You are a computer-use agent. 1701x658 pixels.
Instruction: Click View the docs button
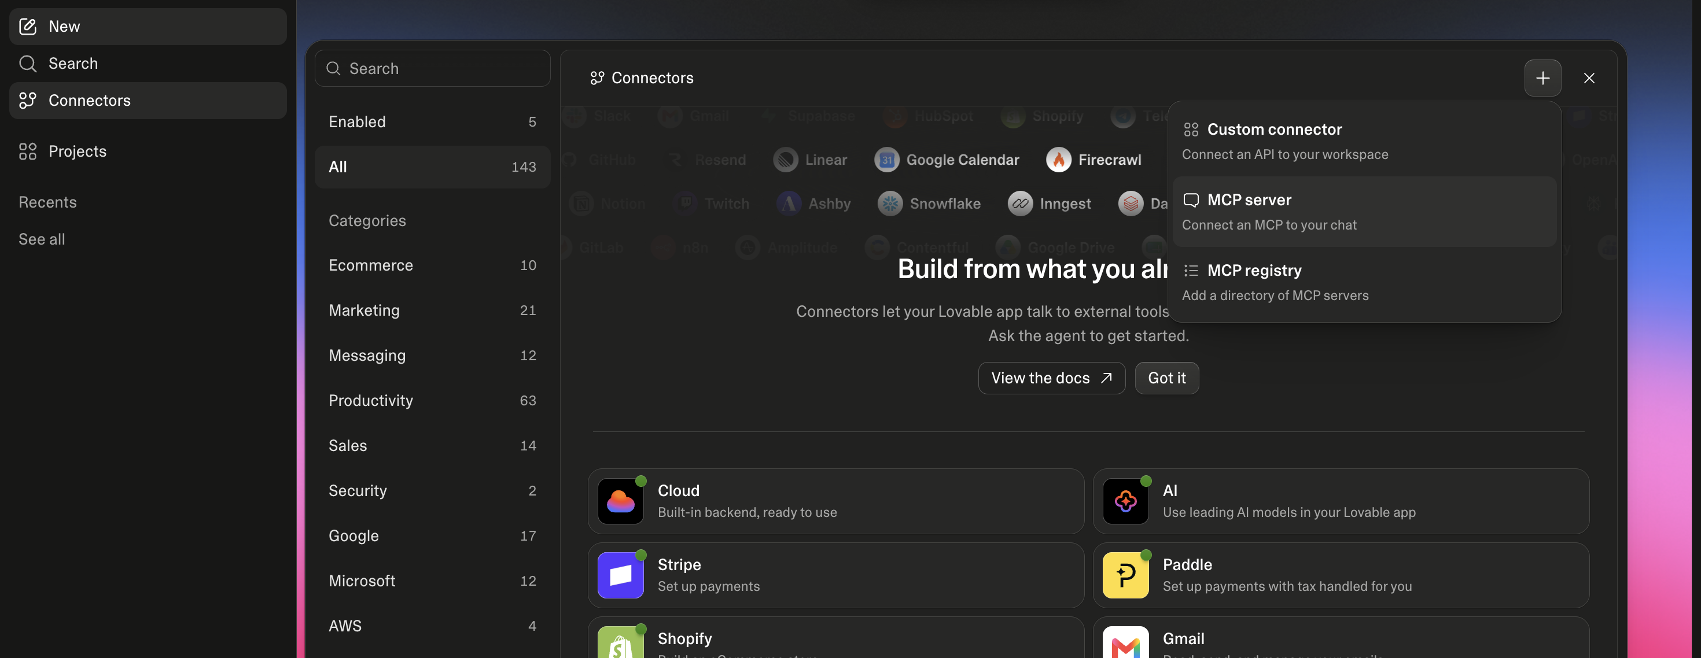[1051, 378]
